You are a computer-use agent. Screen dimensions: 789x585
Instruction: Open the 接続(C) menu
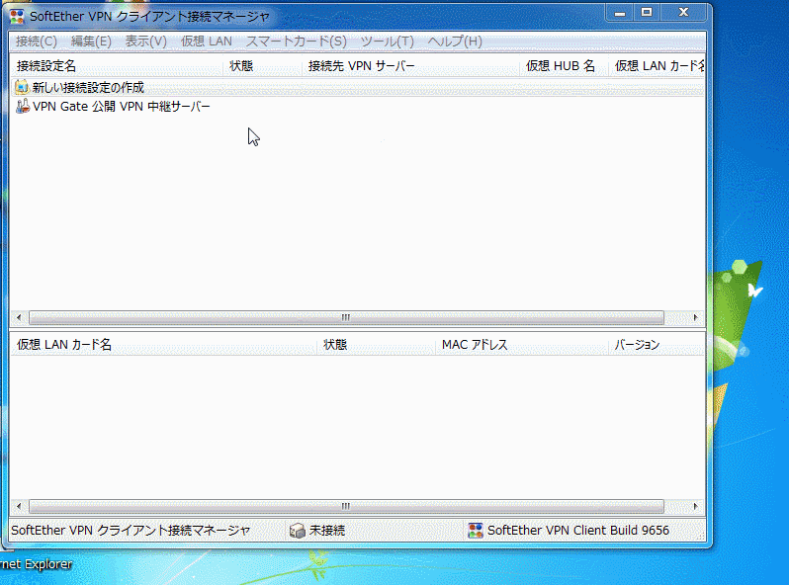(x=37, y=42)
